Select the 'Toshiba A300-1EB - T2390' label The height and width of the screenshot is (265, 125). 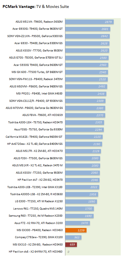pyautogui.click(x=35, y=187)
